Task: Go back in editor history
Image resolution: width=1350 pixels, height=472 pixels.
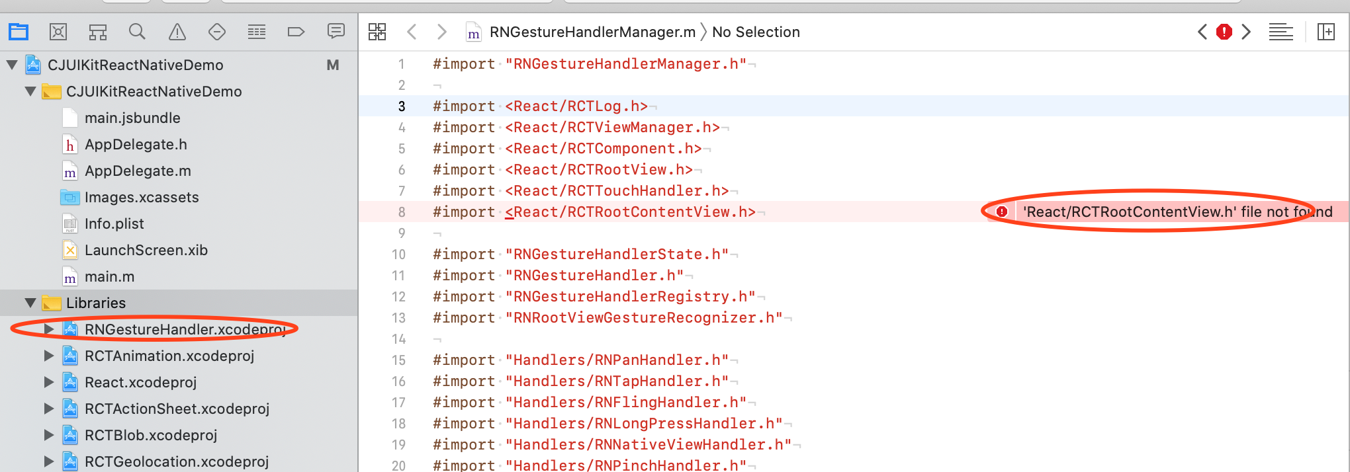Action: [x=412, y=32]
